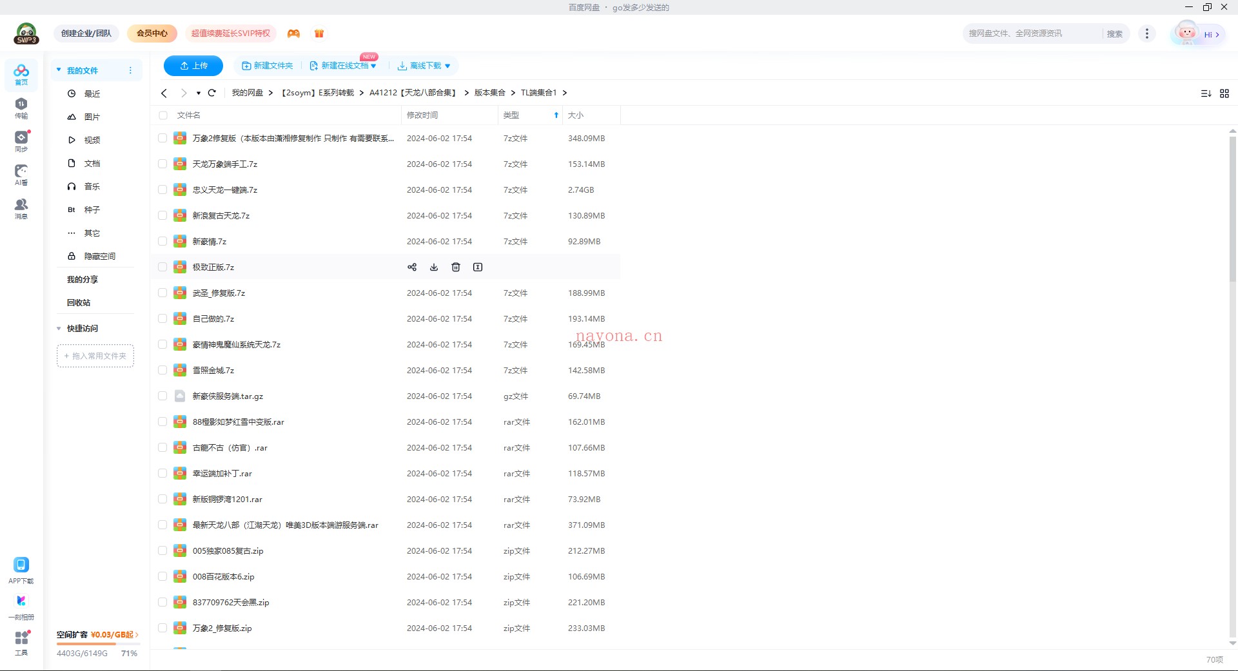Open the 隐藏空间 hidden space

click(92, 256)
